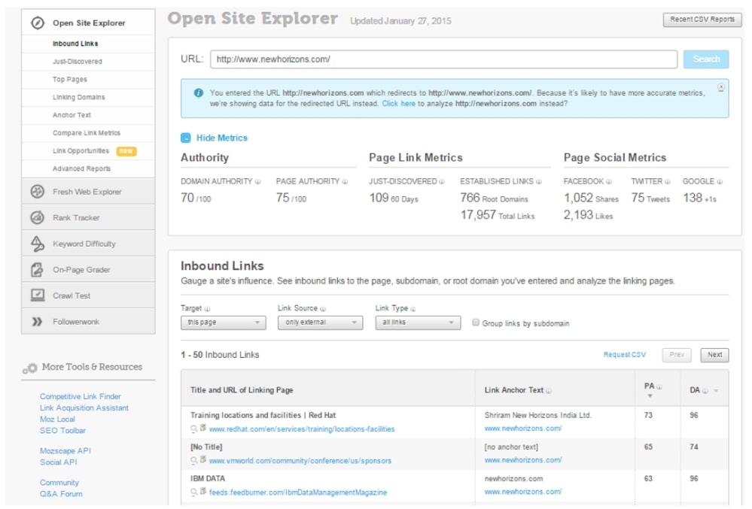This screenshot has height=509, width=752.
Task: Click the On-Page Grader sidebar icon
Action: (38, 270)
